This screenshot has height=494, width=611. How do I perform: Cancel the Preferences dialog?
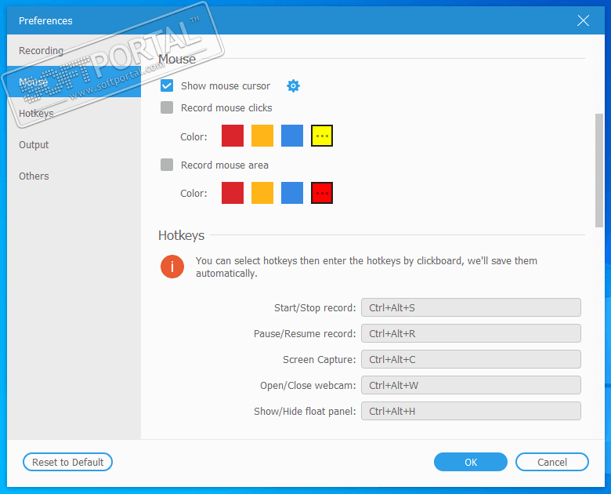[x=552, y=462]
